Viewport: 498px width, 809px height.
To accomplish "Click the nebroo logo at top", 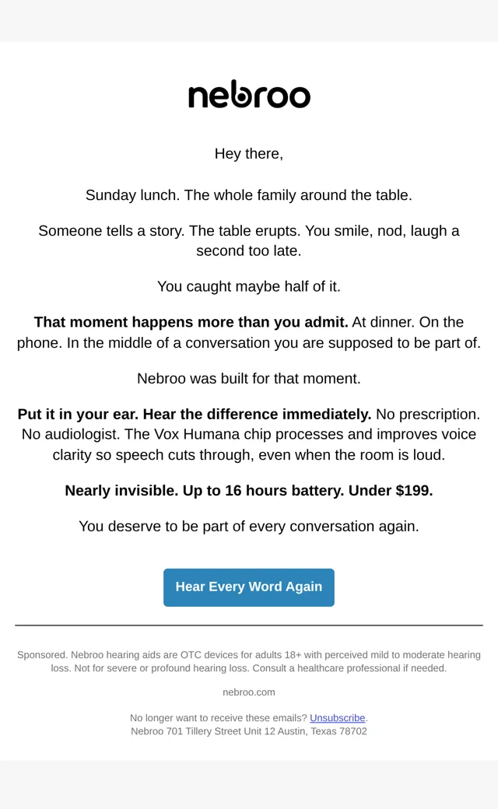I will (249, 94).
